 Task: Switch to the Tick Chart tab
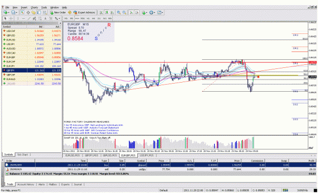(22, 155)
